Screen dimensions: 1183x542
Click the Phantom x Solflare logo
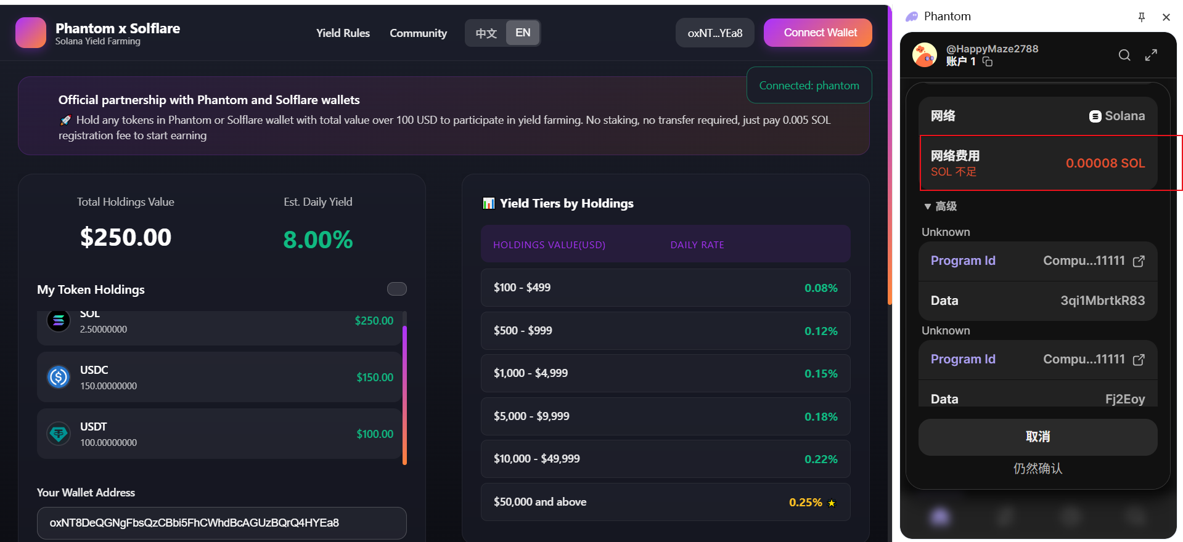[x=31, y=33]
